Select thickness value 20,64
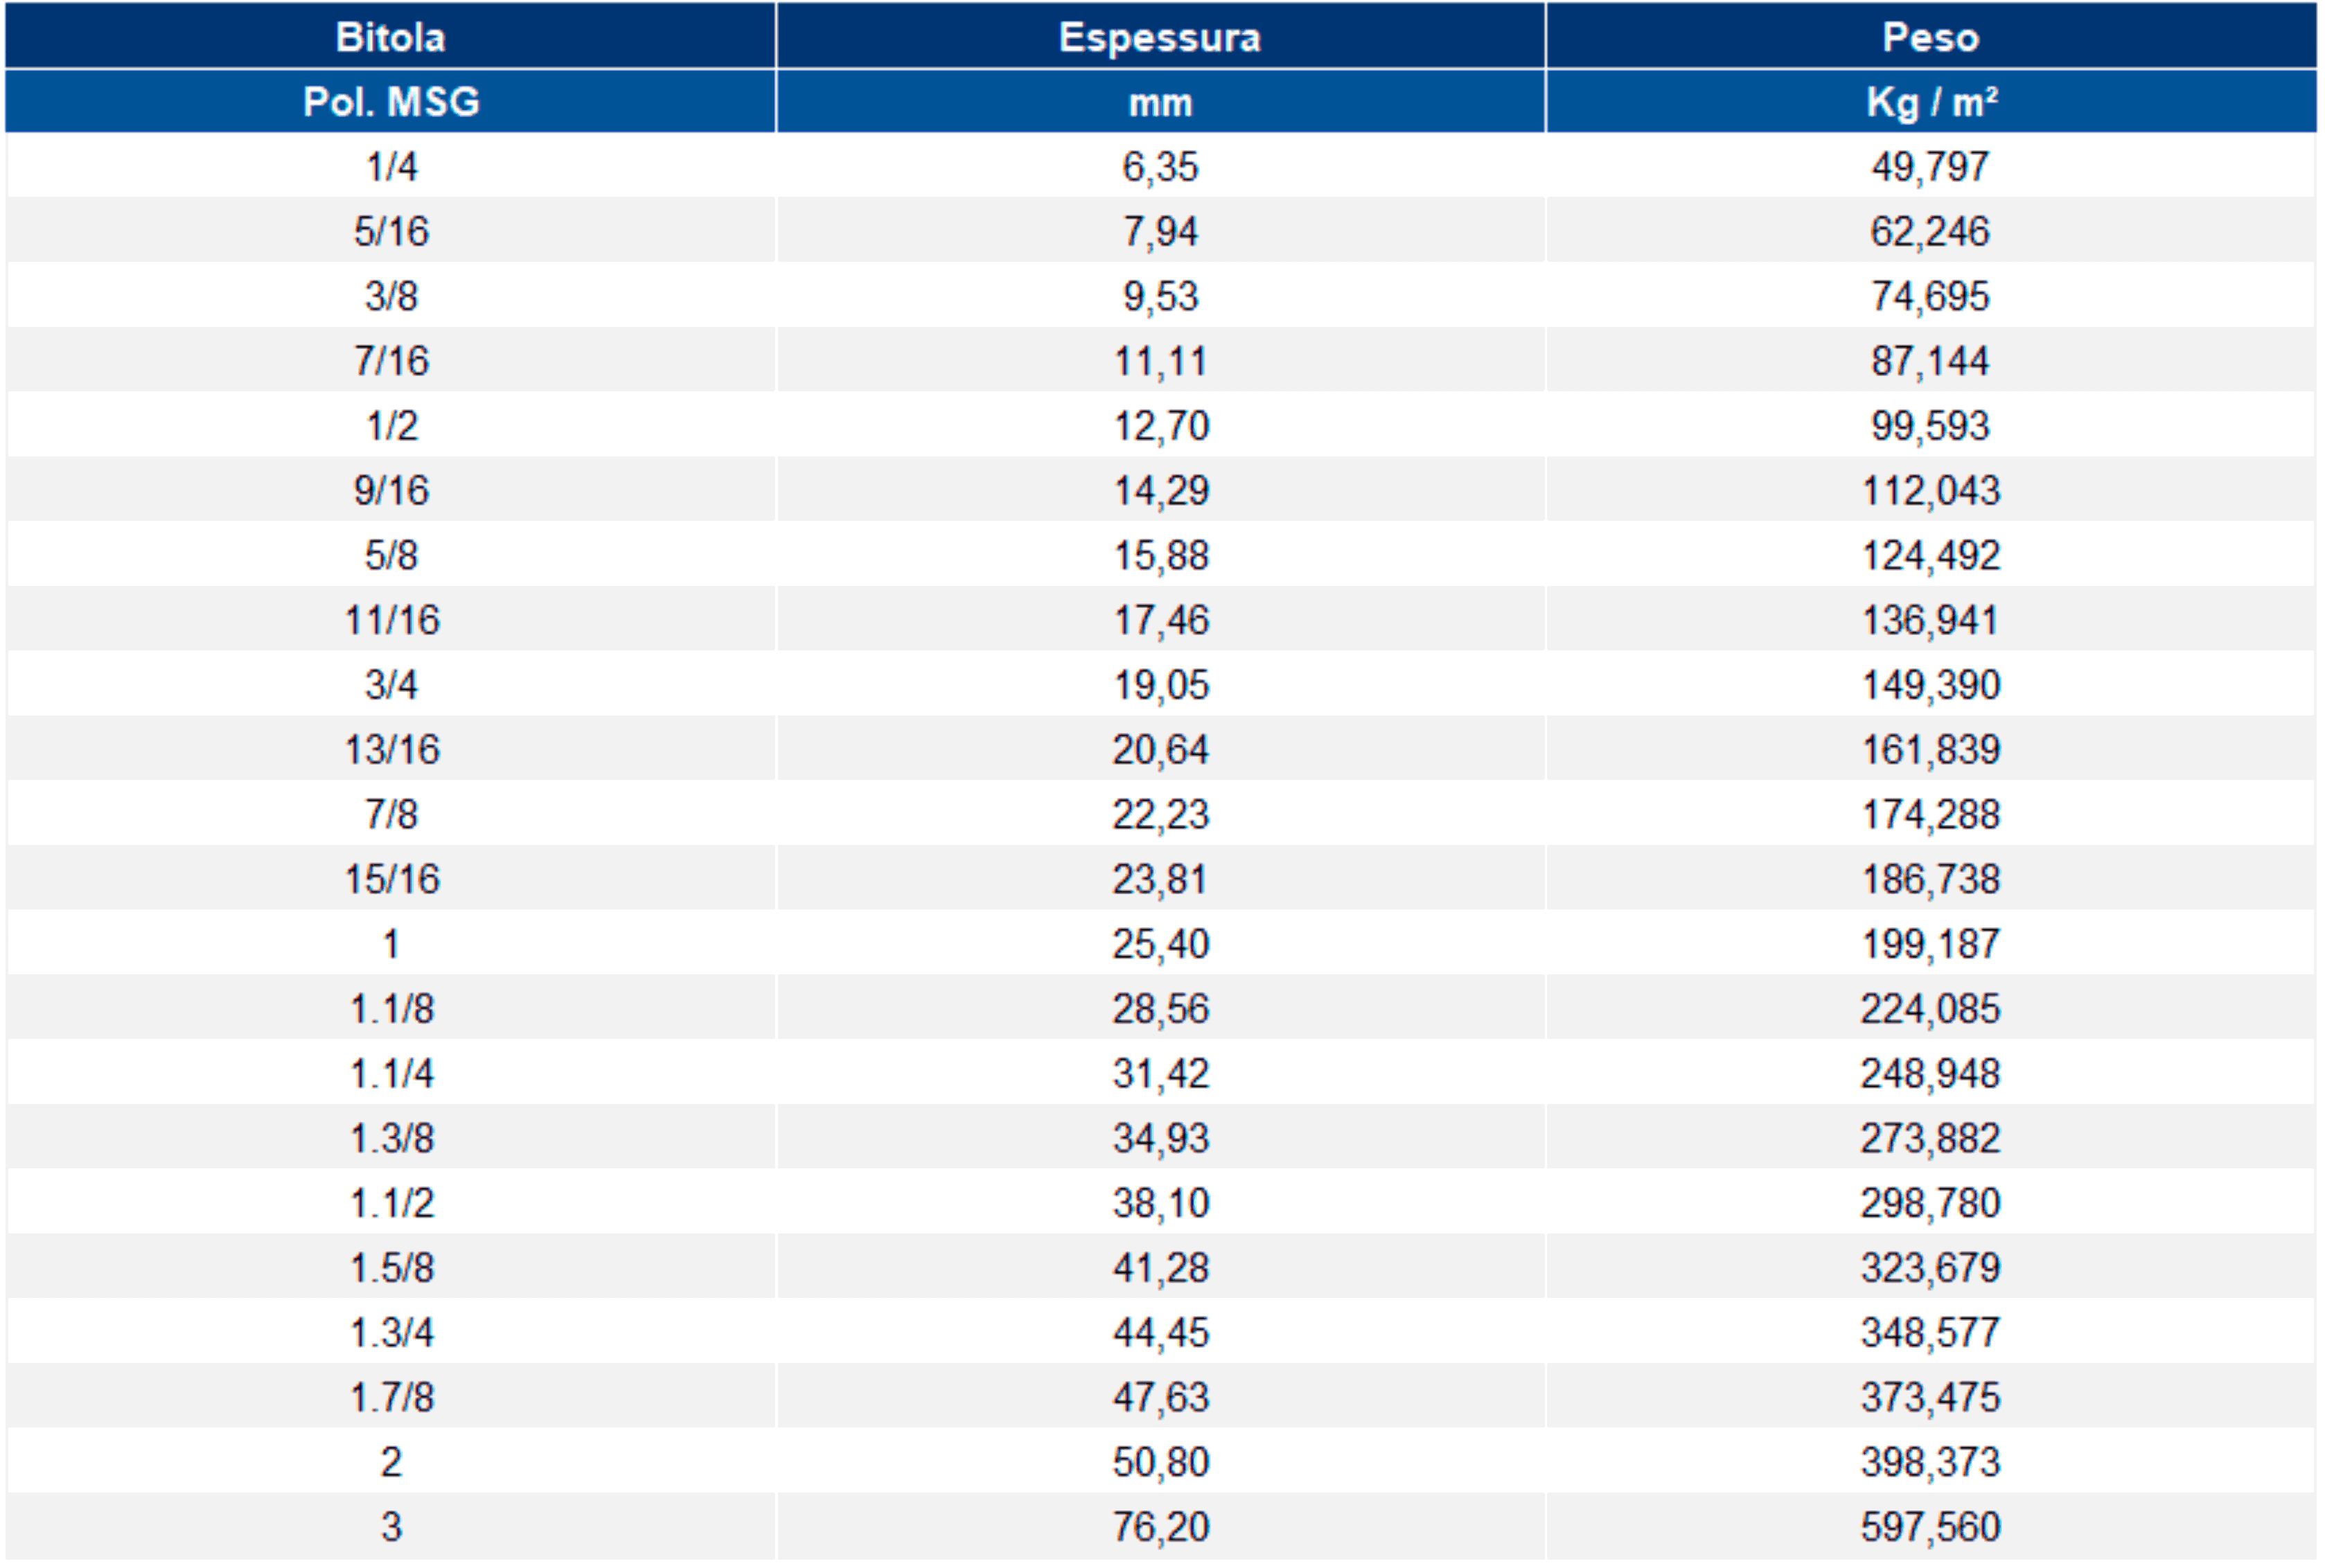The height and width of the screenshot is (1568, 2325). (x=1160, y=749)
